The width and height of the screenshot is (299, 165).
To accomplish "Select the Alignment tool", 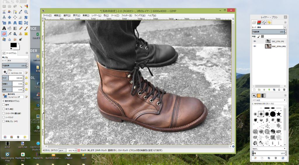I will [x=15, y=17].
